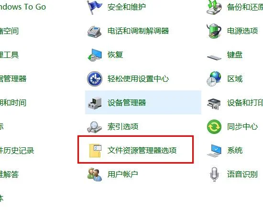263x210 pixels.
Task: Click the 轻松使用设置中心 icon
Action: [x=95, y=78]
